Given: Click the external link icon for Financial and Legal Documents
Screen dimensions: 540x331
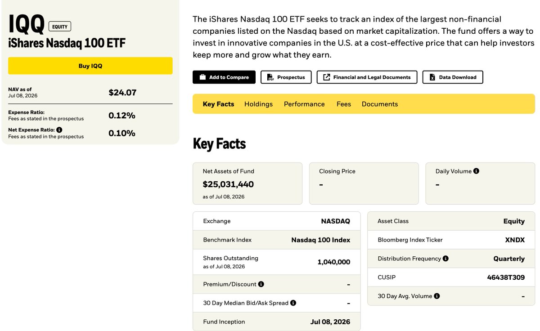Looking at the screenshot, I should (327, 77).
